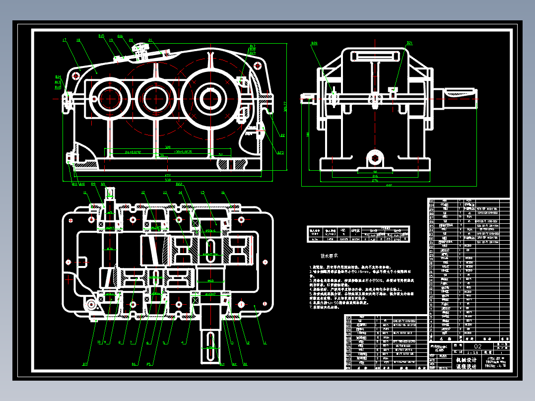Click the hexagonal drain plug in side view
Screen dimensions: 535x401
pos(375,158)
